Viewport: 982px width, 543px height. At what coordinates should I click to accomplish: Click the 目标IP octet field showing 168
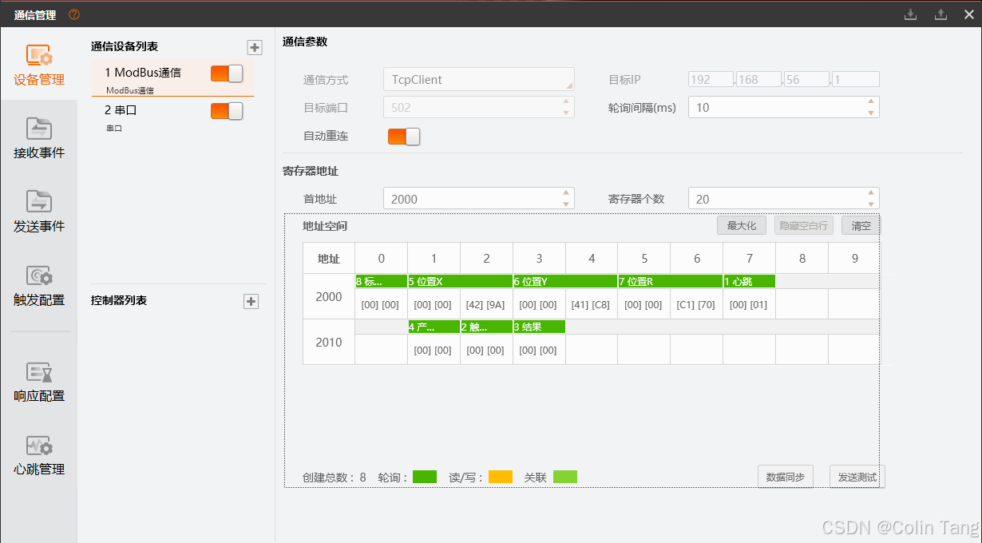click(758, 80)
